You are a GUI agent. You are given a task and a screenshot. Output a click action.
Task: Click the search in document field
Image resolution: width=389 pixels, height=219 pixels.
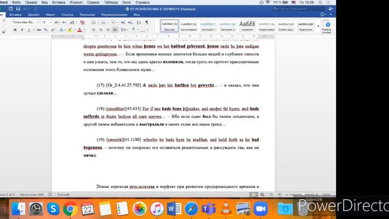click(x=299, y=9)
